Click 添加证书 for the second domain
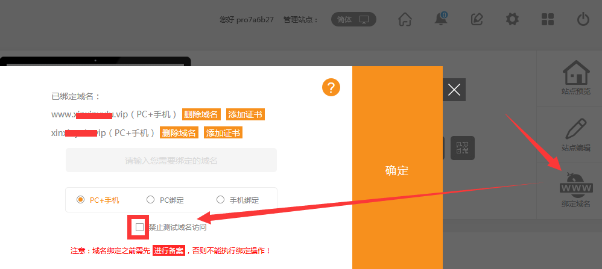Viewport: 602px width, 269px height. coord(223,133)
